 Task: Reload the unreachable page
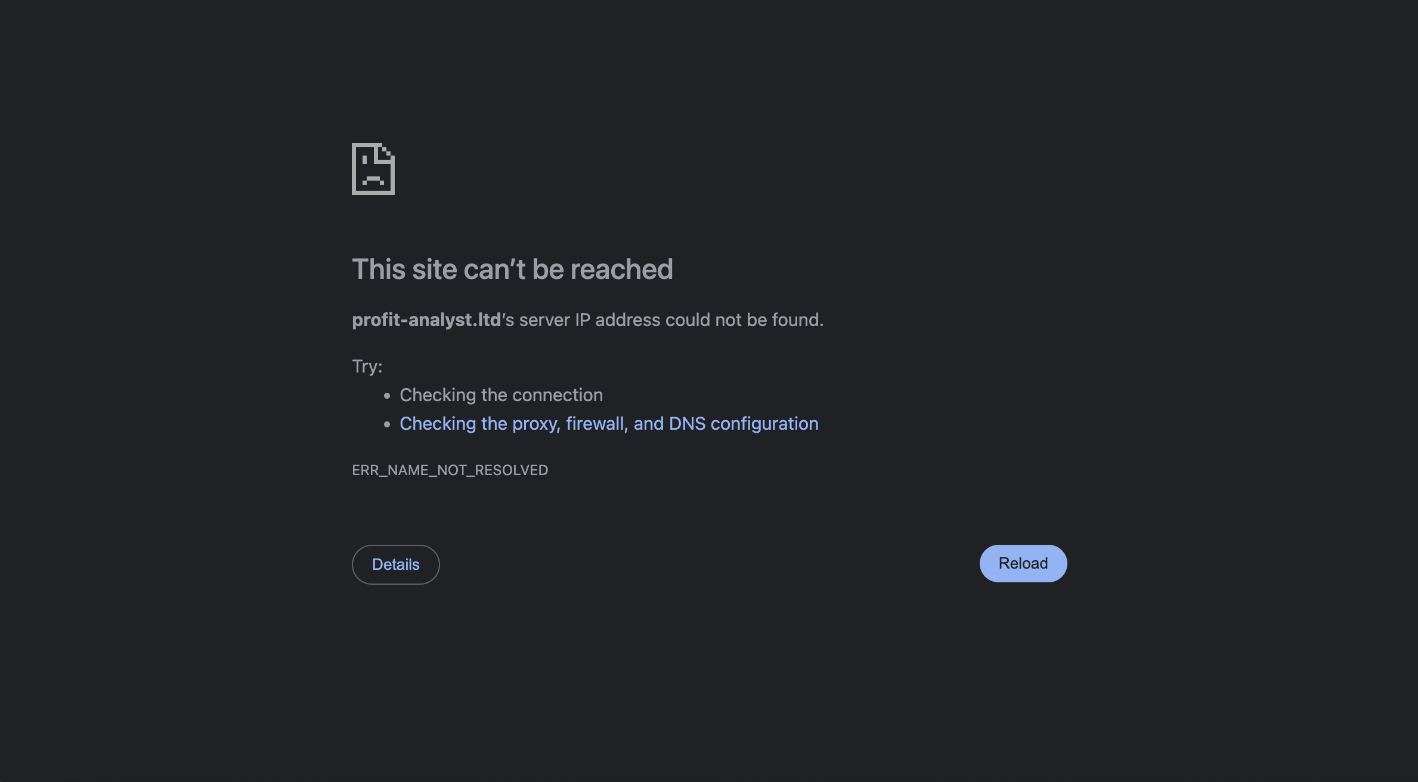click(1023, 563)
